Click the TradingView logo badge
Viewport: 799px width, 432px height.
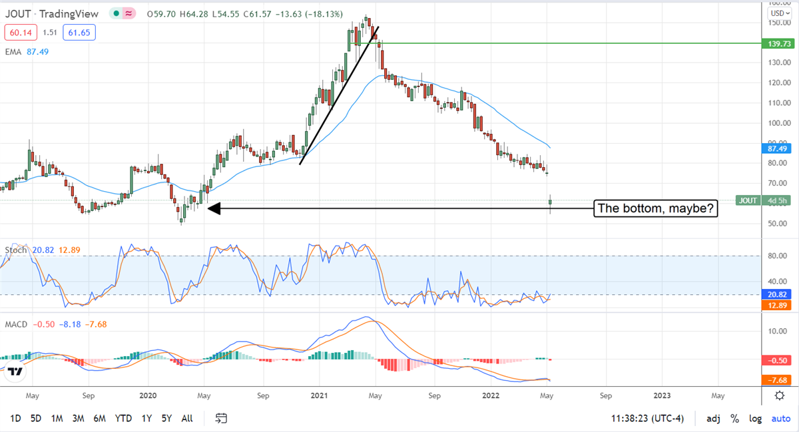13,374
